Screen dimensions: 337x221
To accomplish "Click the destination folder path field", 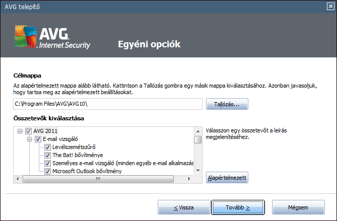I will click(x=108, y=104).
